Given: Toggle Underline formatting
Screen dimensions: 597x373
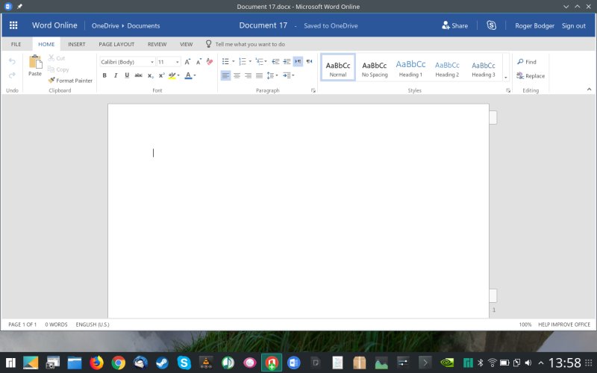Looking at the screenshot, I should (127, 75).
